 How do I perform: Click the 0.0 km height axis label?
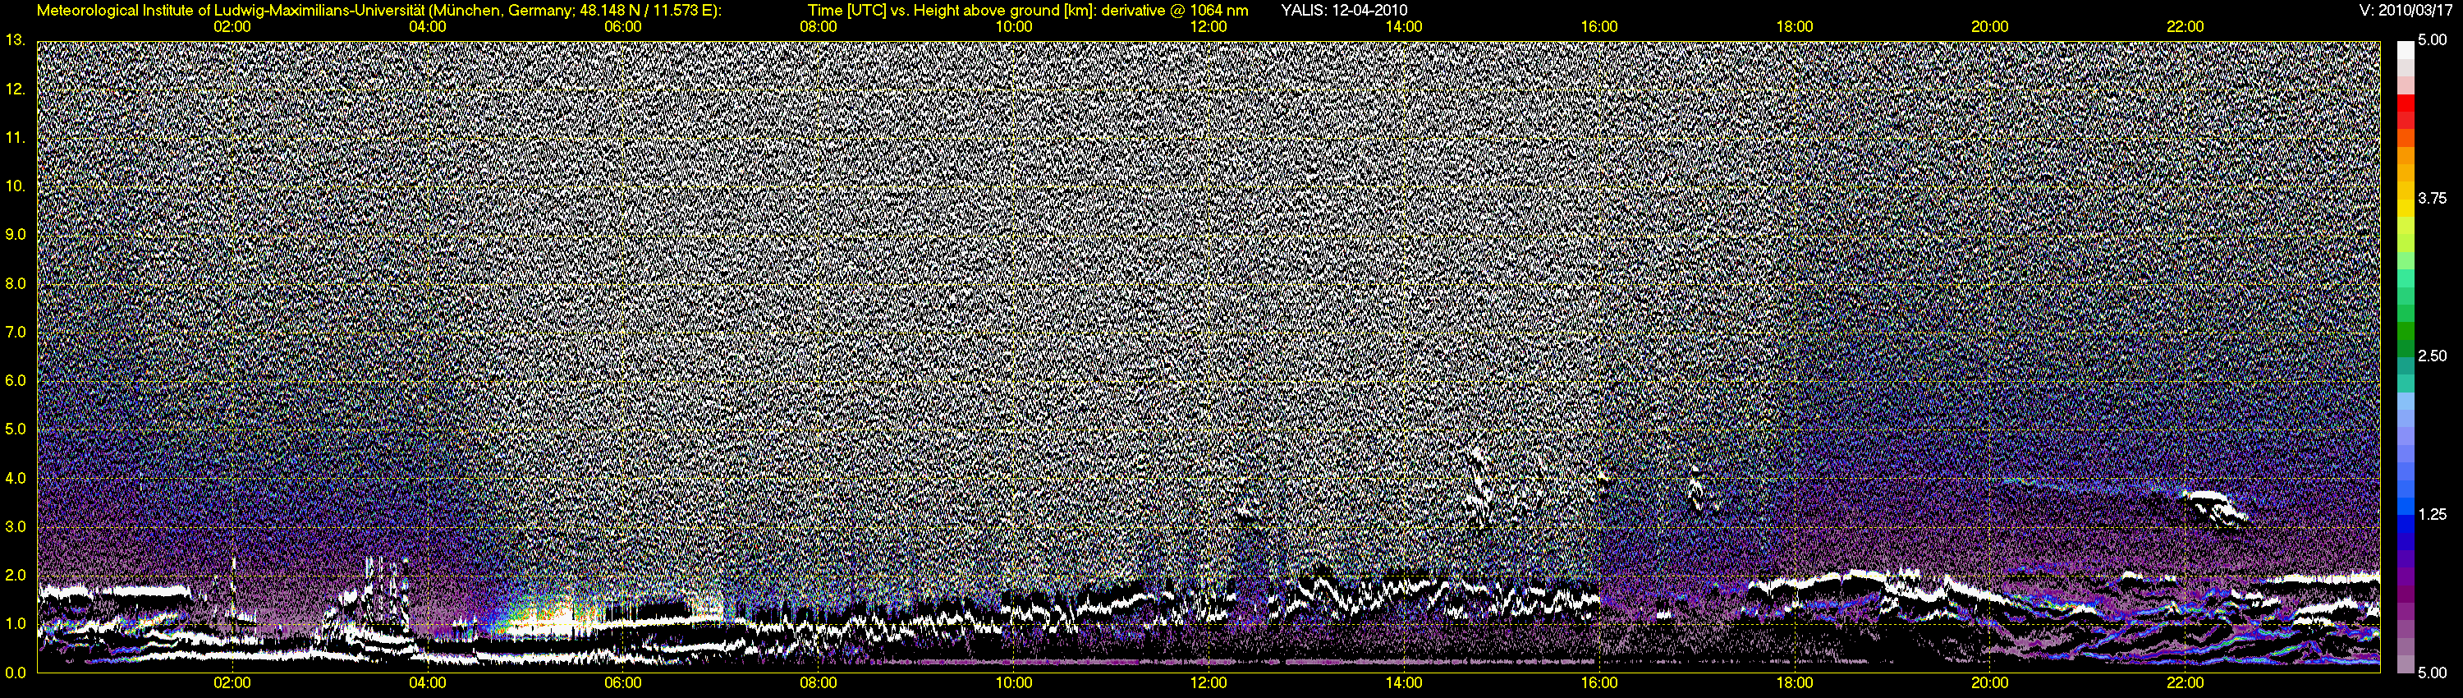[x=16, y=673]
